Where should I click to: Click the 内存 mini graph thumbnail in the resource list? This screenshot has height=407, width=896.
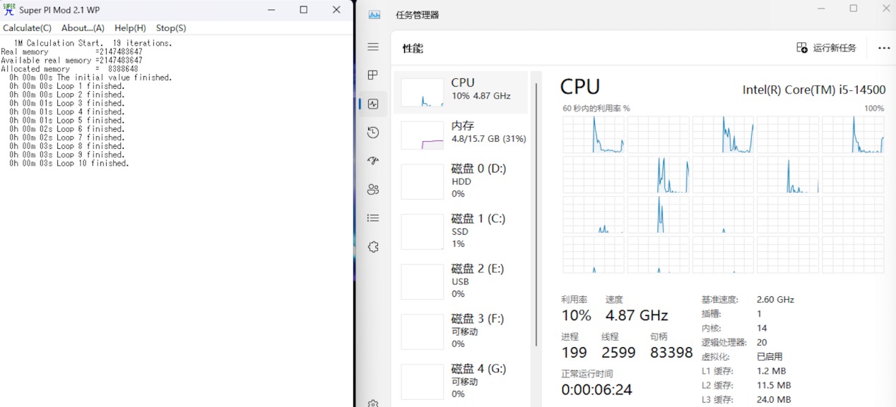point(423,135)
